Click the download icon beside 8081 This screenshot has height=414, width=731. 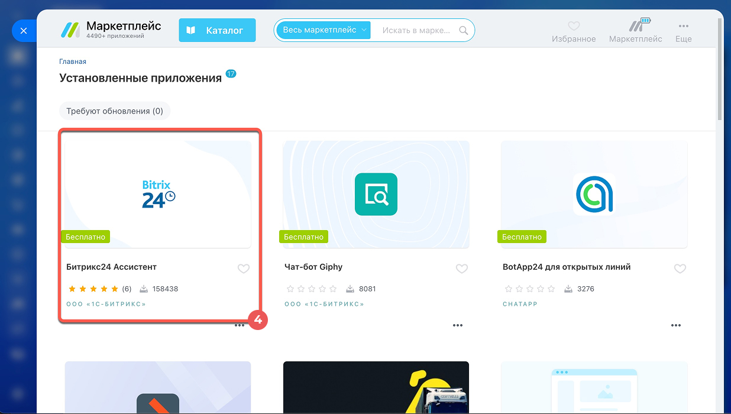[350, 289]
